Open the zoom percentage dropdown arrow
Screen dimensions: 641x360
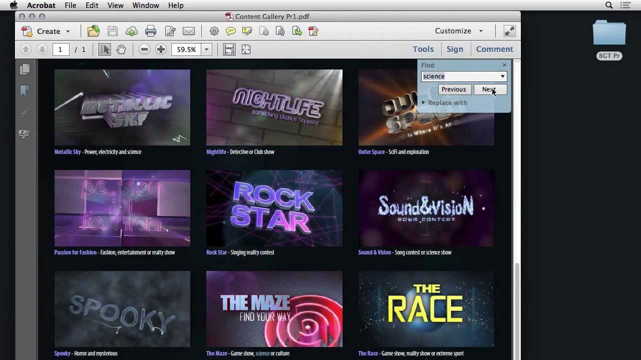(206, 49)
